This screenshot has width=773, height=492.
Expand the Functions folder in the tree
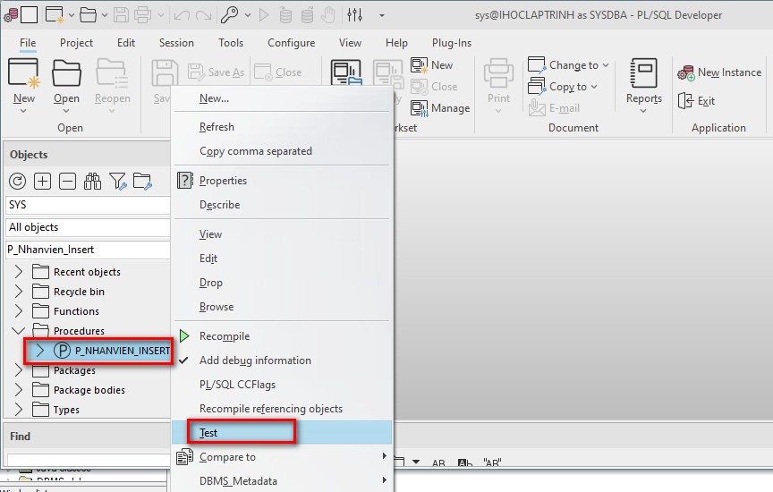coord(19,311)
